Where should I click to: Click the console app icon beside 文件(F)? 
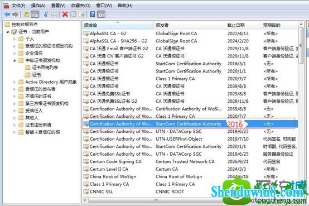click(6, 6)
